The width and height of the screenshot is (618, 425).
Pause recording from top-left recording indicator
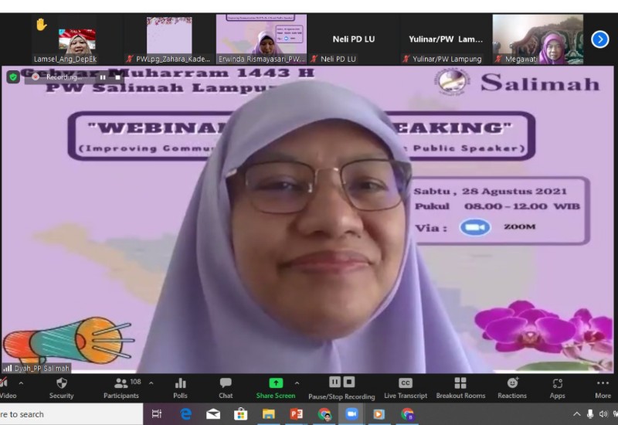tap(103, 77)
